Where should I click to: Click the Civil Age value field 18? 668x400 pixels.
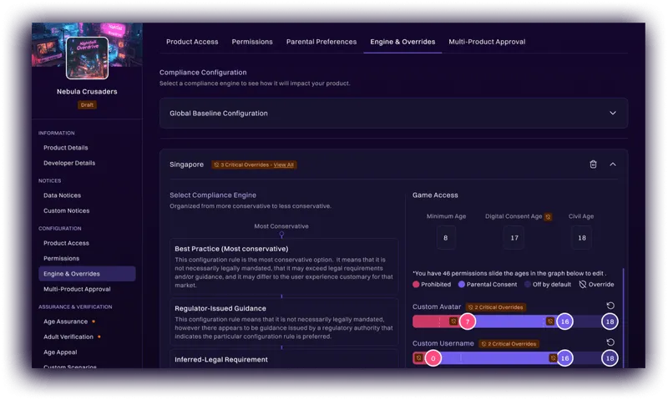581,238
